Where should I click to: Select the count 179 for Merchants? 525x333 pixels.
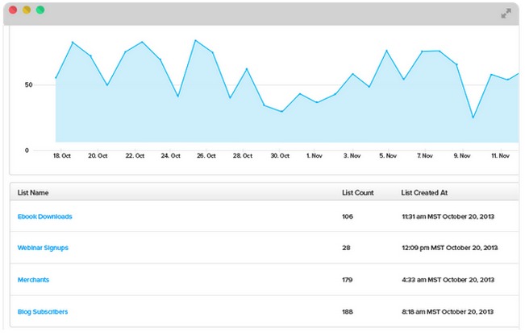click(348, 280)
